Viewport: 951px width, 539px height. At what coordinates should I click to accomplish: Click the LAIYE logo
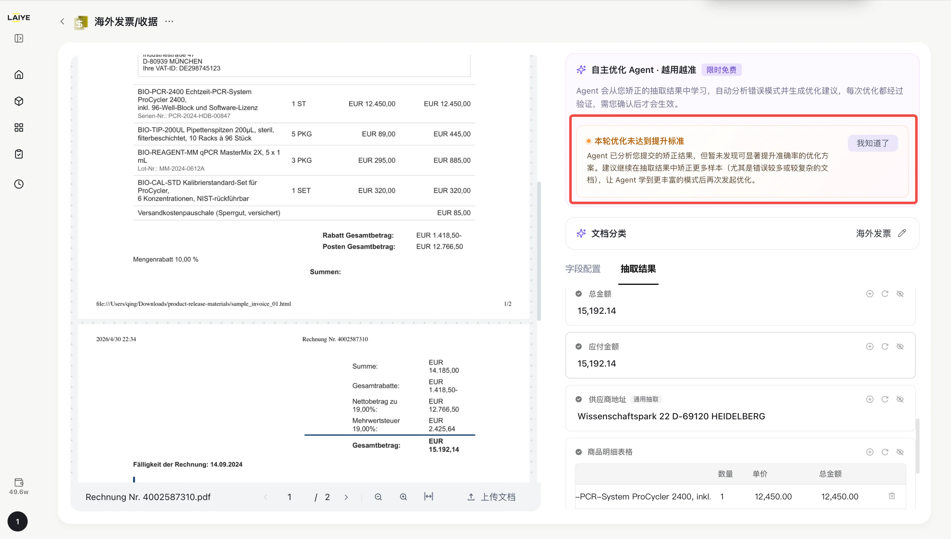[x=19, y=17]
